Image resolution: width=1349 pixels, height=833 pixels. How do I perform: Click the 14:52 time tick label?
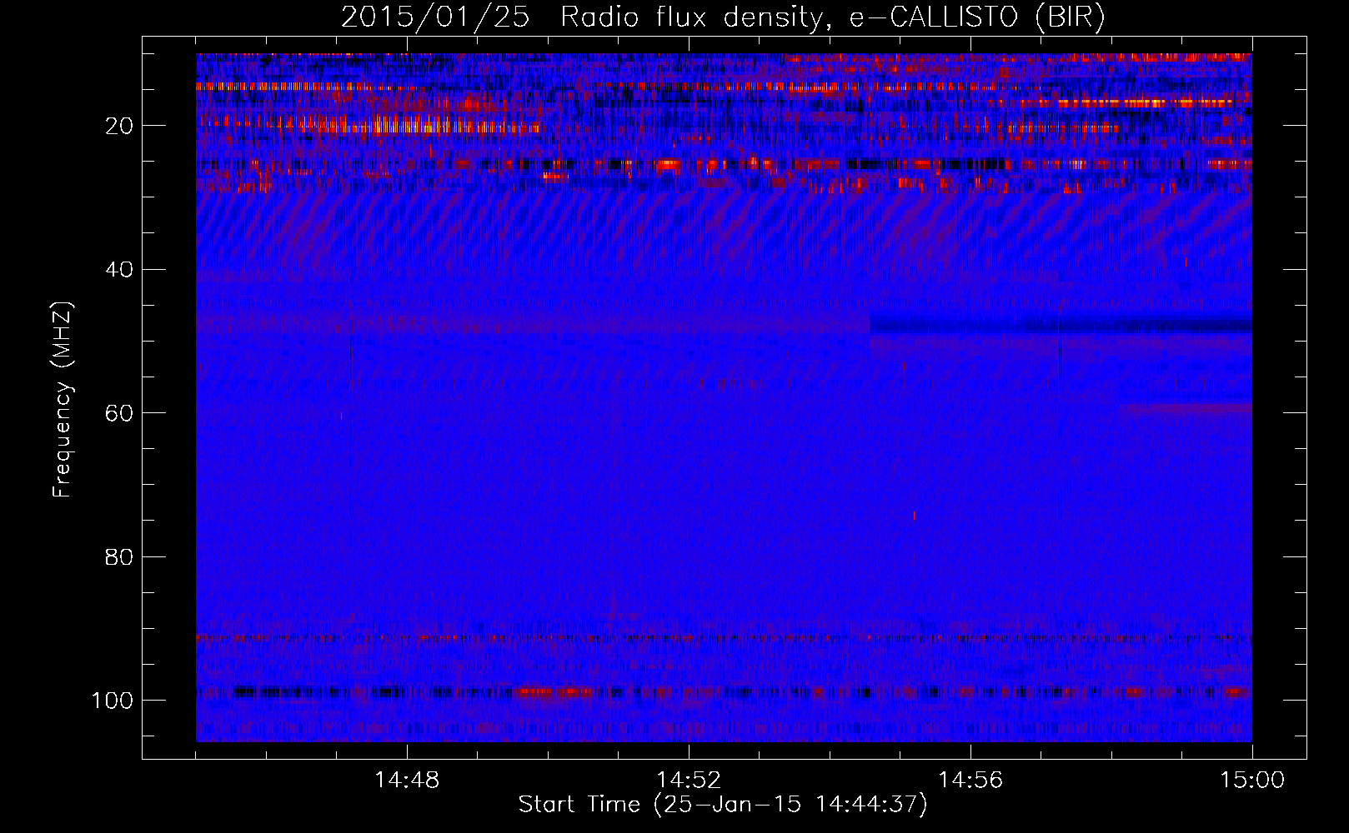[689, 781]
